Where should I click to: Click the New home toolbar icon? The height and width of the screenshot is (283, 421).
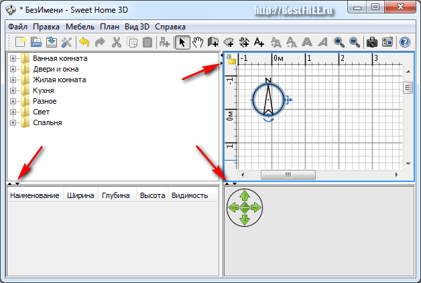click(x=20, y=42)
